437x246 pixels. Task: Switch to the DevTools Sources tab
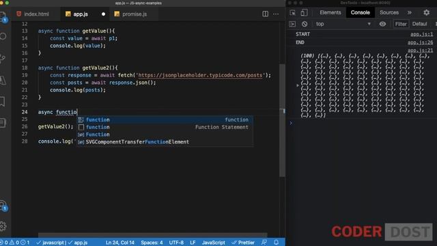coord(389,12)
